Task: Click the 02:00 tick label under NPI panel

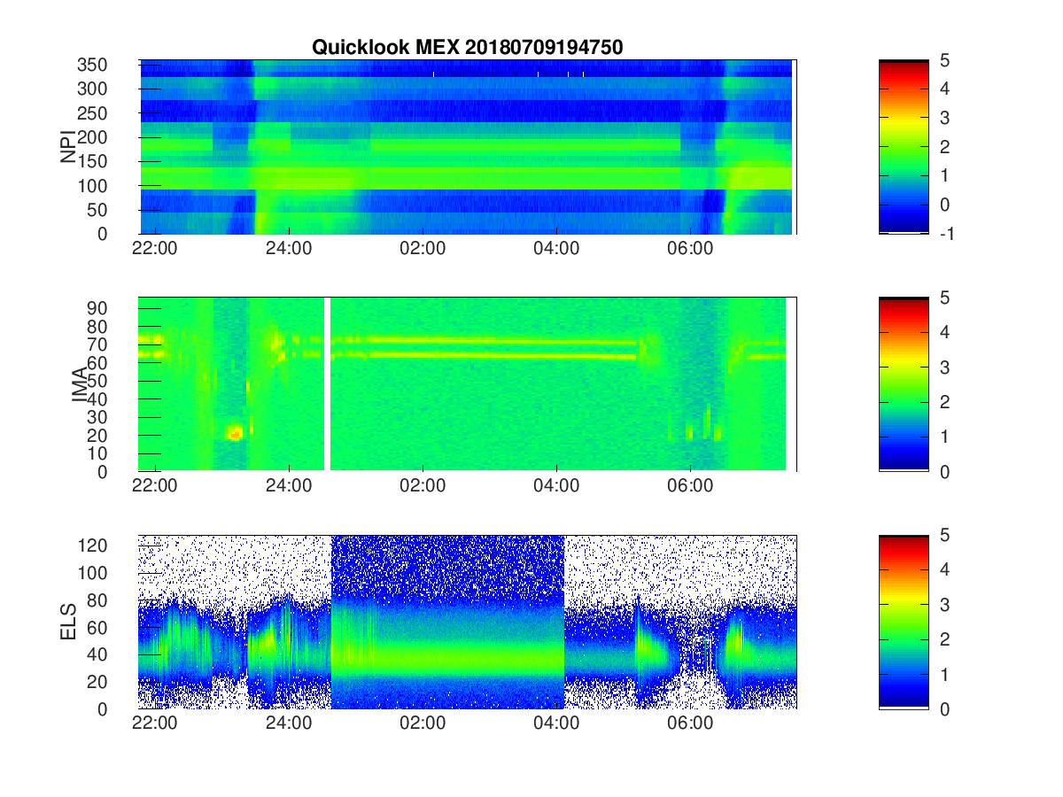Action: pos(423,249)
